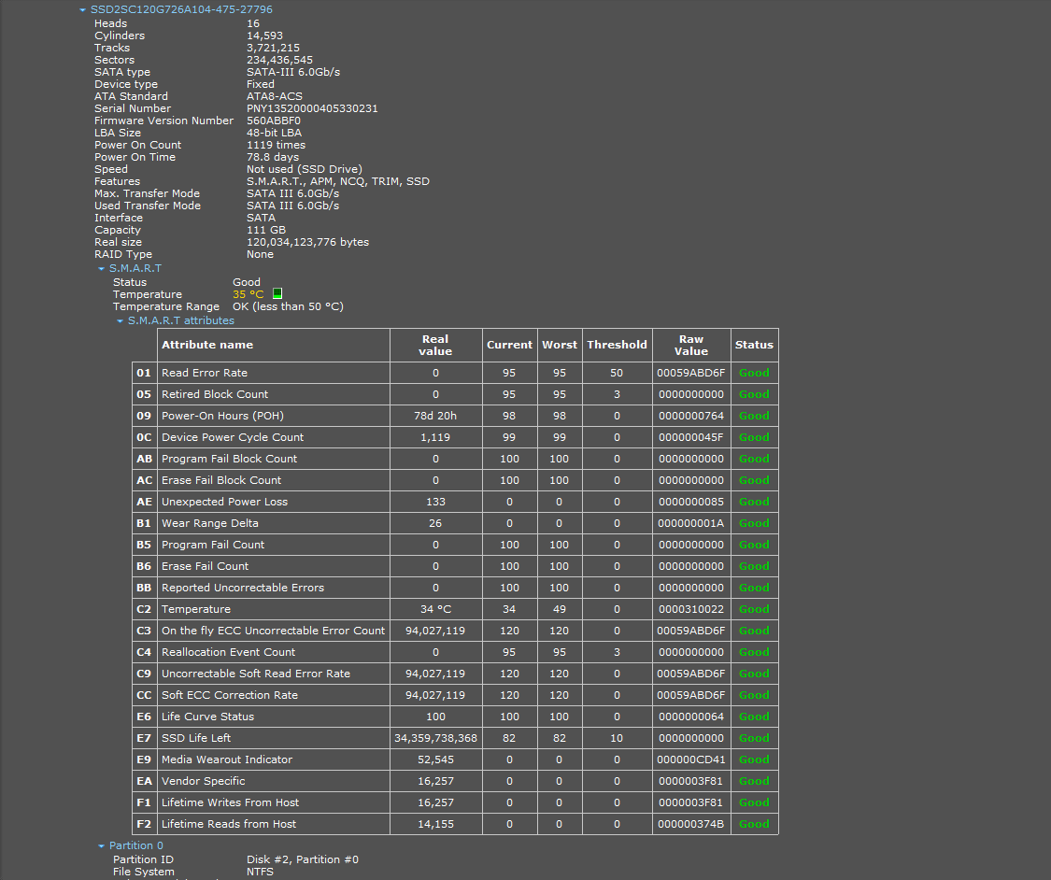This screenshot has width=1051, height=880.
Task: Click the raw value 000000374B cell
Action: point(691,823)
